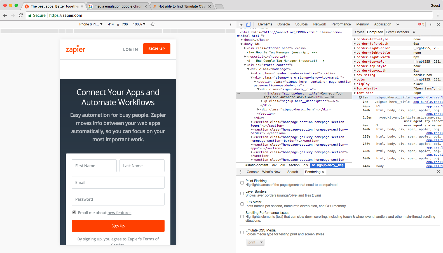443x253 pixels.
Task: Expand the font-family computed property
Action: [x=355, y=88]
